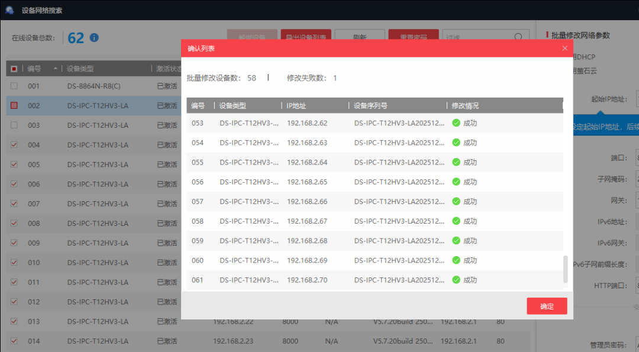639x352 pixels.
Task: Uncheck the checkbox for device 004
Action: click(x=14, y=145)
